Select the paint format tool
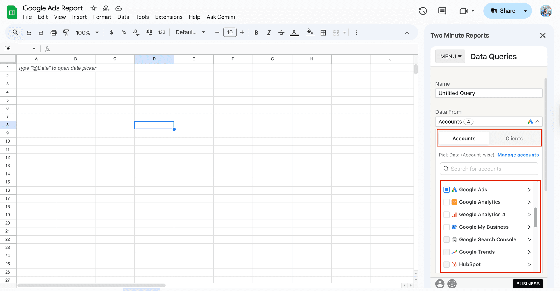The height and width of the screenshot is (291, 560). point(66,33)
